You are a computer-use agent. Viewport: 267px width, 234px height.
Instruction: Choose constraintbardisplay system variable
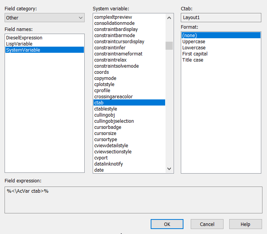(x=129, y=29)
